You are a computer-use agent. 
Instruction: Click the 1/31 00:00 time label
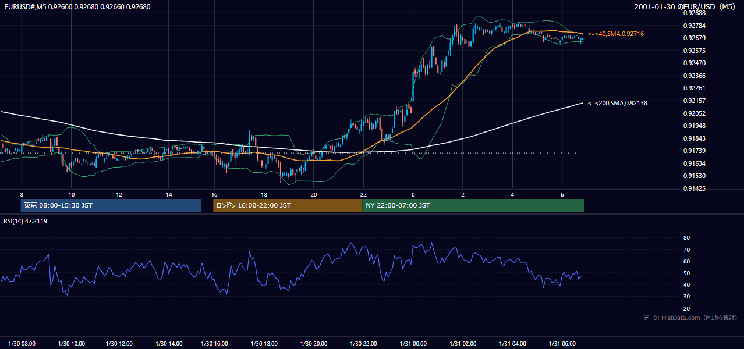[x=413, y=344]
